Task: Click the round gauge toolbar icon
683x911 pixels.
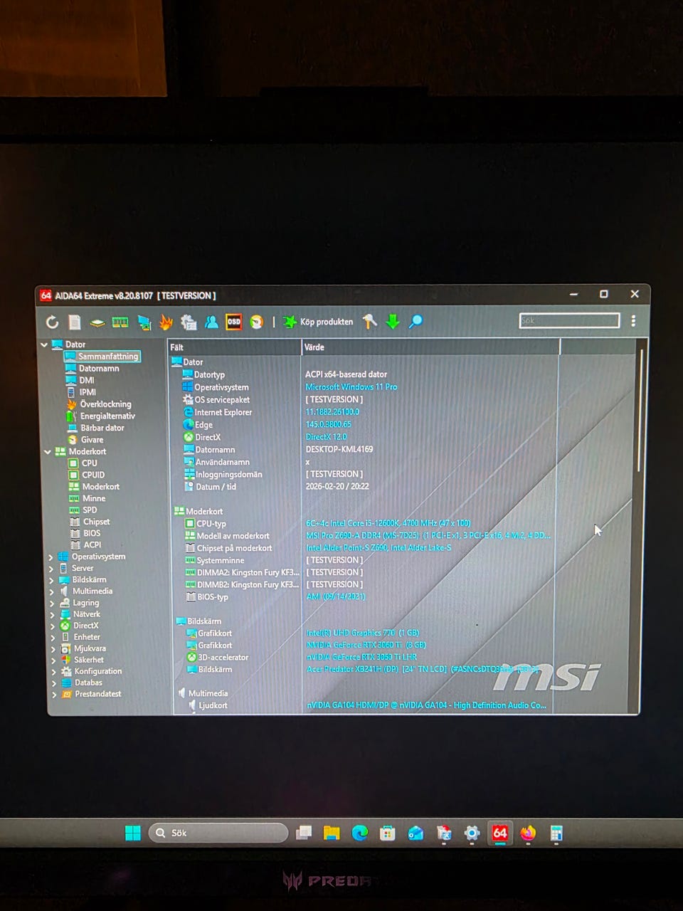Action: tap(256, 322)
